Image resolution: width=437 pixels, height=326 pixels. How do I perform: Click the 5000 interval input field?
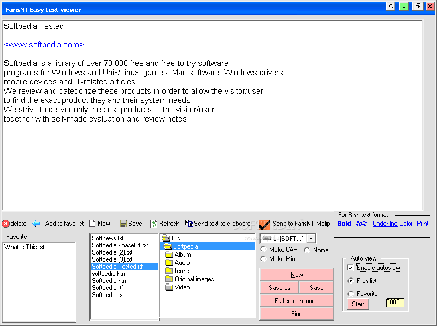pyautogui.click(x=394, y=303)
